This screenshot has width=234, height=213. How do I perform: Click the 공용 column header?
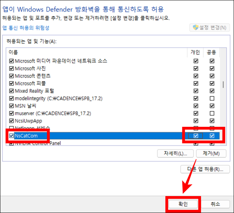211,52
